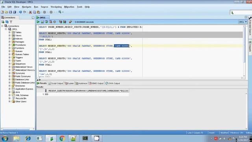Viewport: 252px width, 142px height.
Task: Expand the Sequences node
Action: (x=9, y=64)
